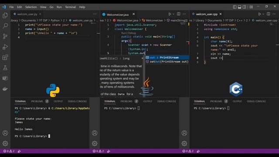This screenshot has height=157, width=279.
Task: Open more actions for Java editor
Action: coord(184,14)
